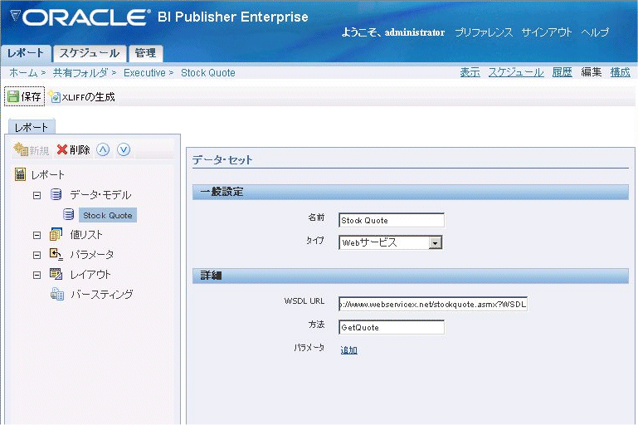Click the XLIFFの生成 button label
The height and width of the screenshot is (425, 638).
pos(88,97)
